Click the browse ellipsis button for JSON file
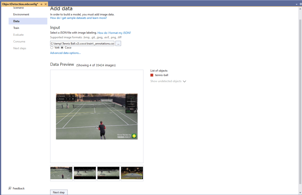Screen dimensions: 302x195 pos(118,43)
